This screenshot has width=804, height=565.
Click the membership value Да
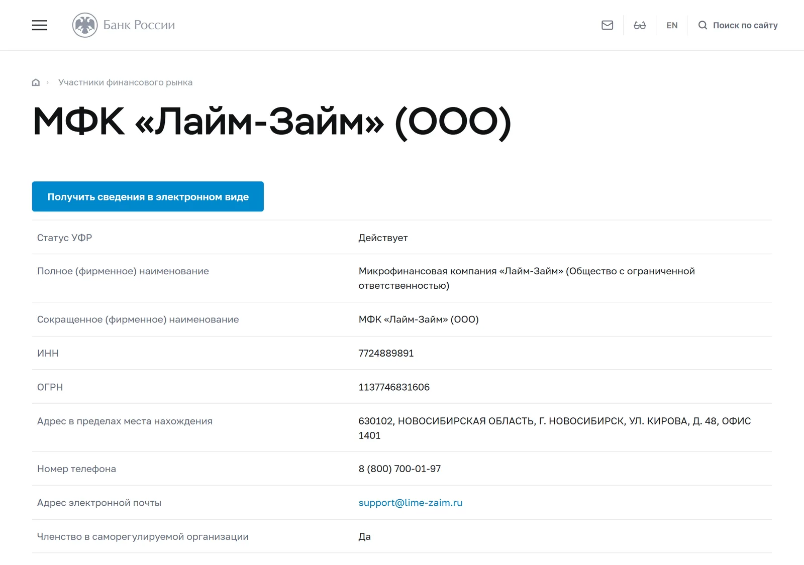[x=364, y=536]
